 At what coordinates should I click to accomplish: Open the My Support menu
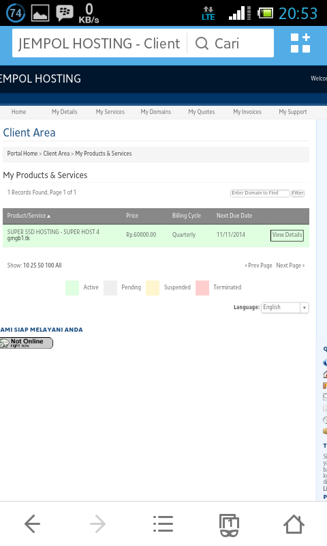(293, 112)
